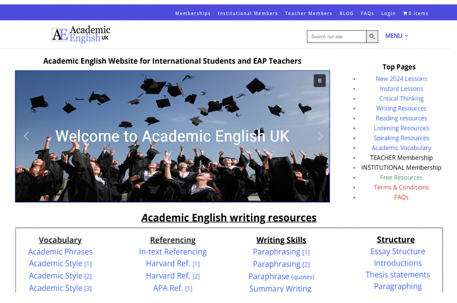
Task: Open Harvard Ref. [2]
Action: pyautogui.click(x=173, y=276)
